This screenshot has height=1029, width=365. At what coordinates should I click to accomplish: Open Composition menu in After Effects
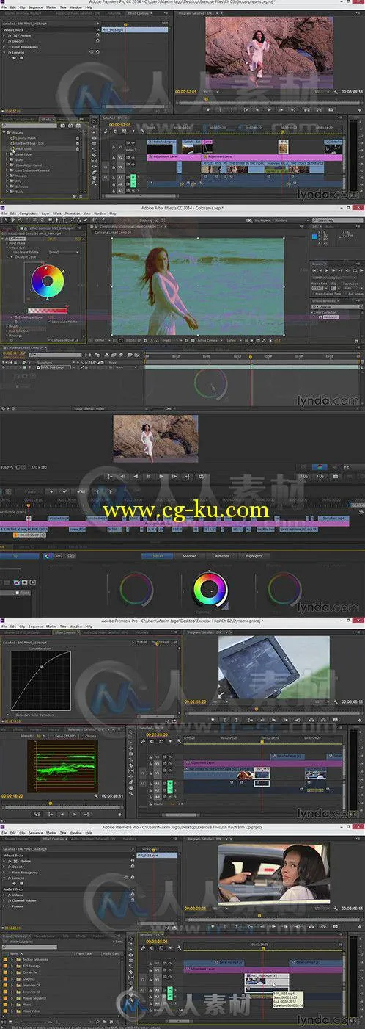coord(29,213)
